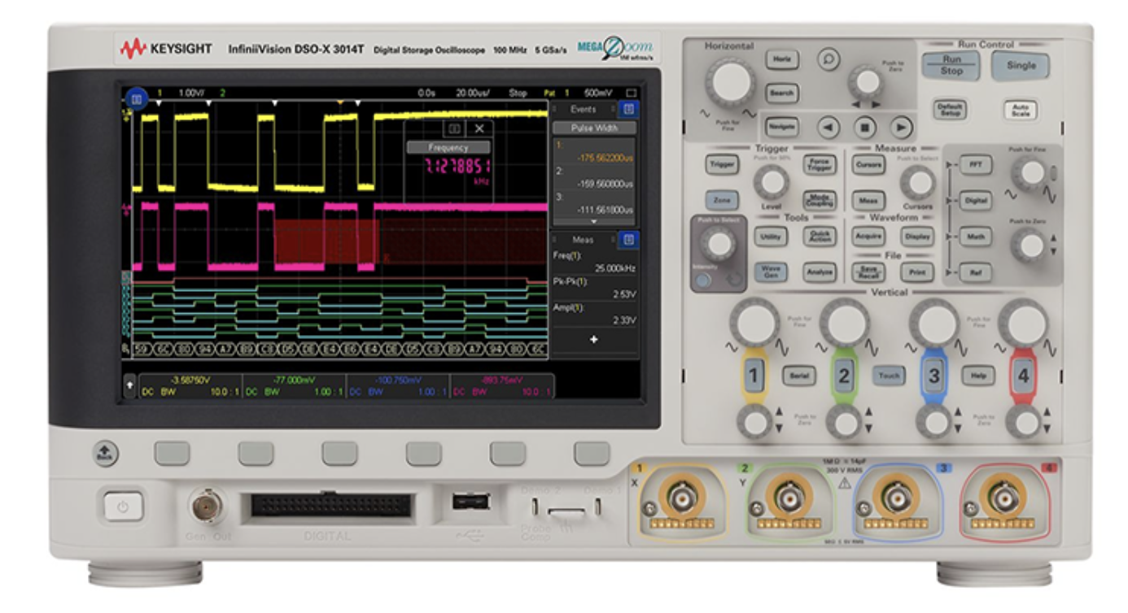The width and height of the screenshot is (1128, 613).
Task: Open the Acquire menu key
Action: click(868, 237)
